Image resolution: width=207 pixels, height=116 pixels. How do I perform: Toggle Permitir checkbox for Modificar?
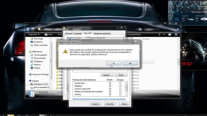tap(110, 86)
